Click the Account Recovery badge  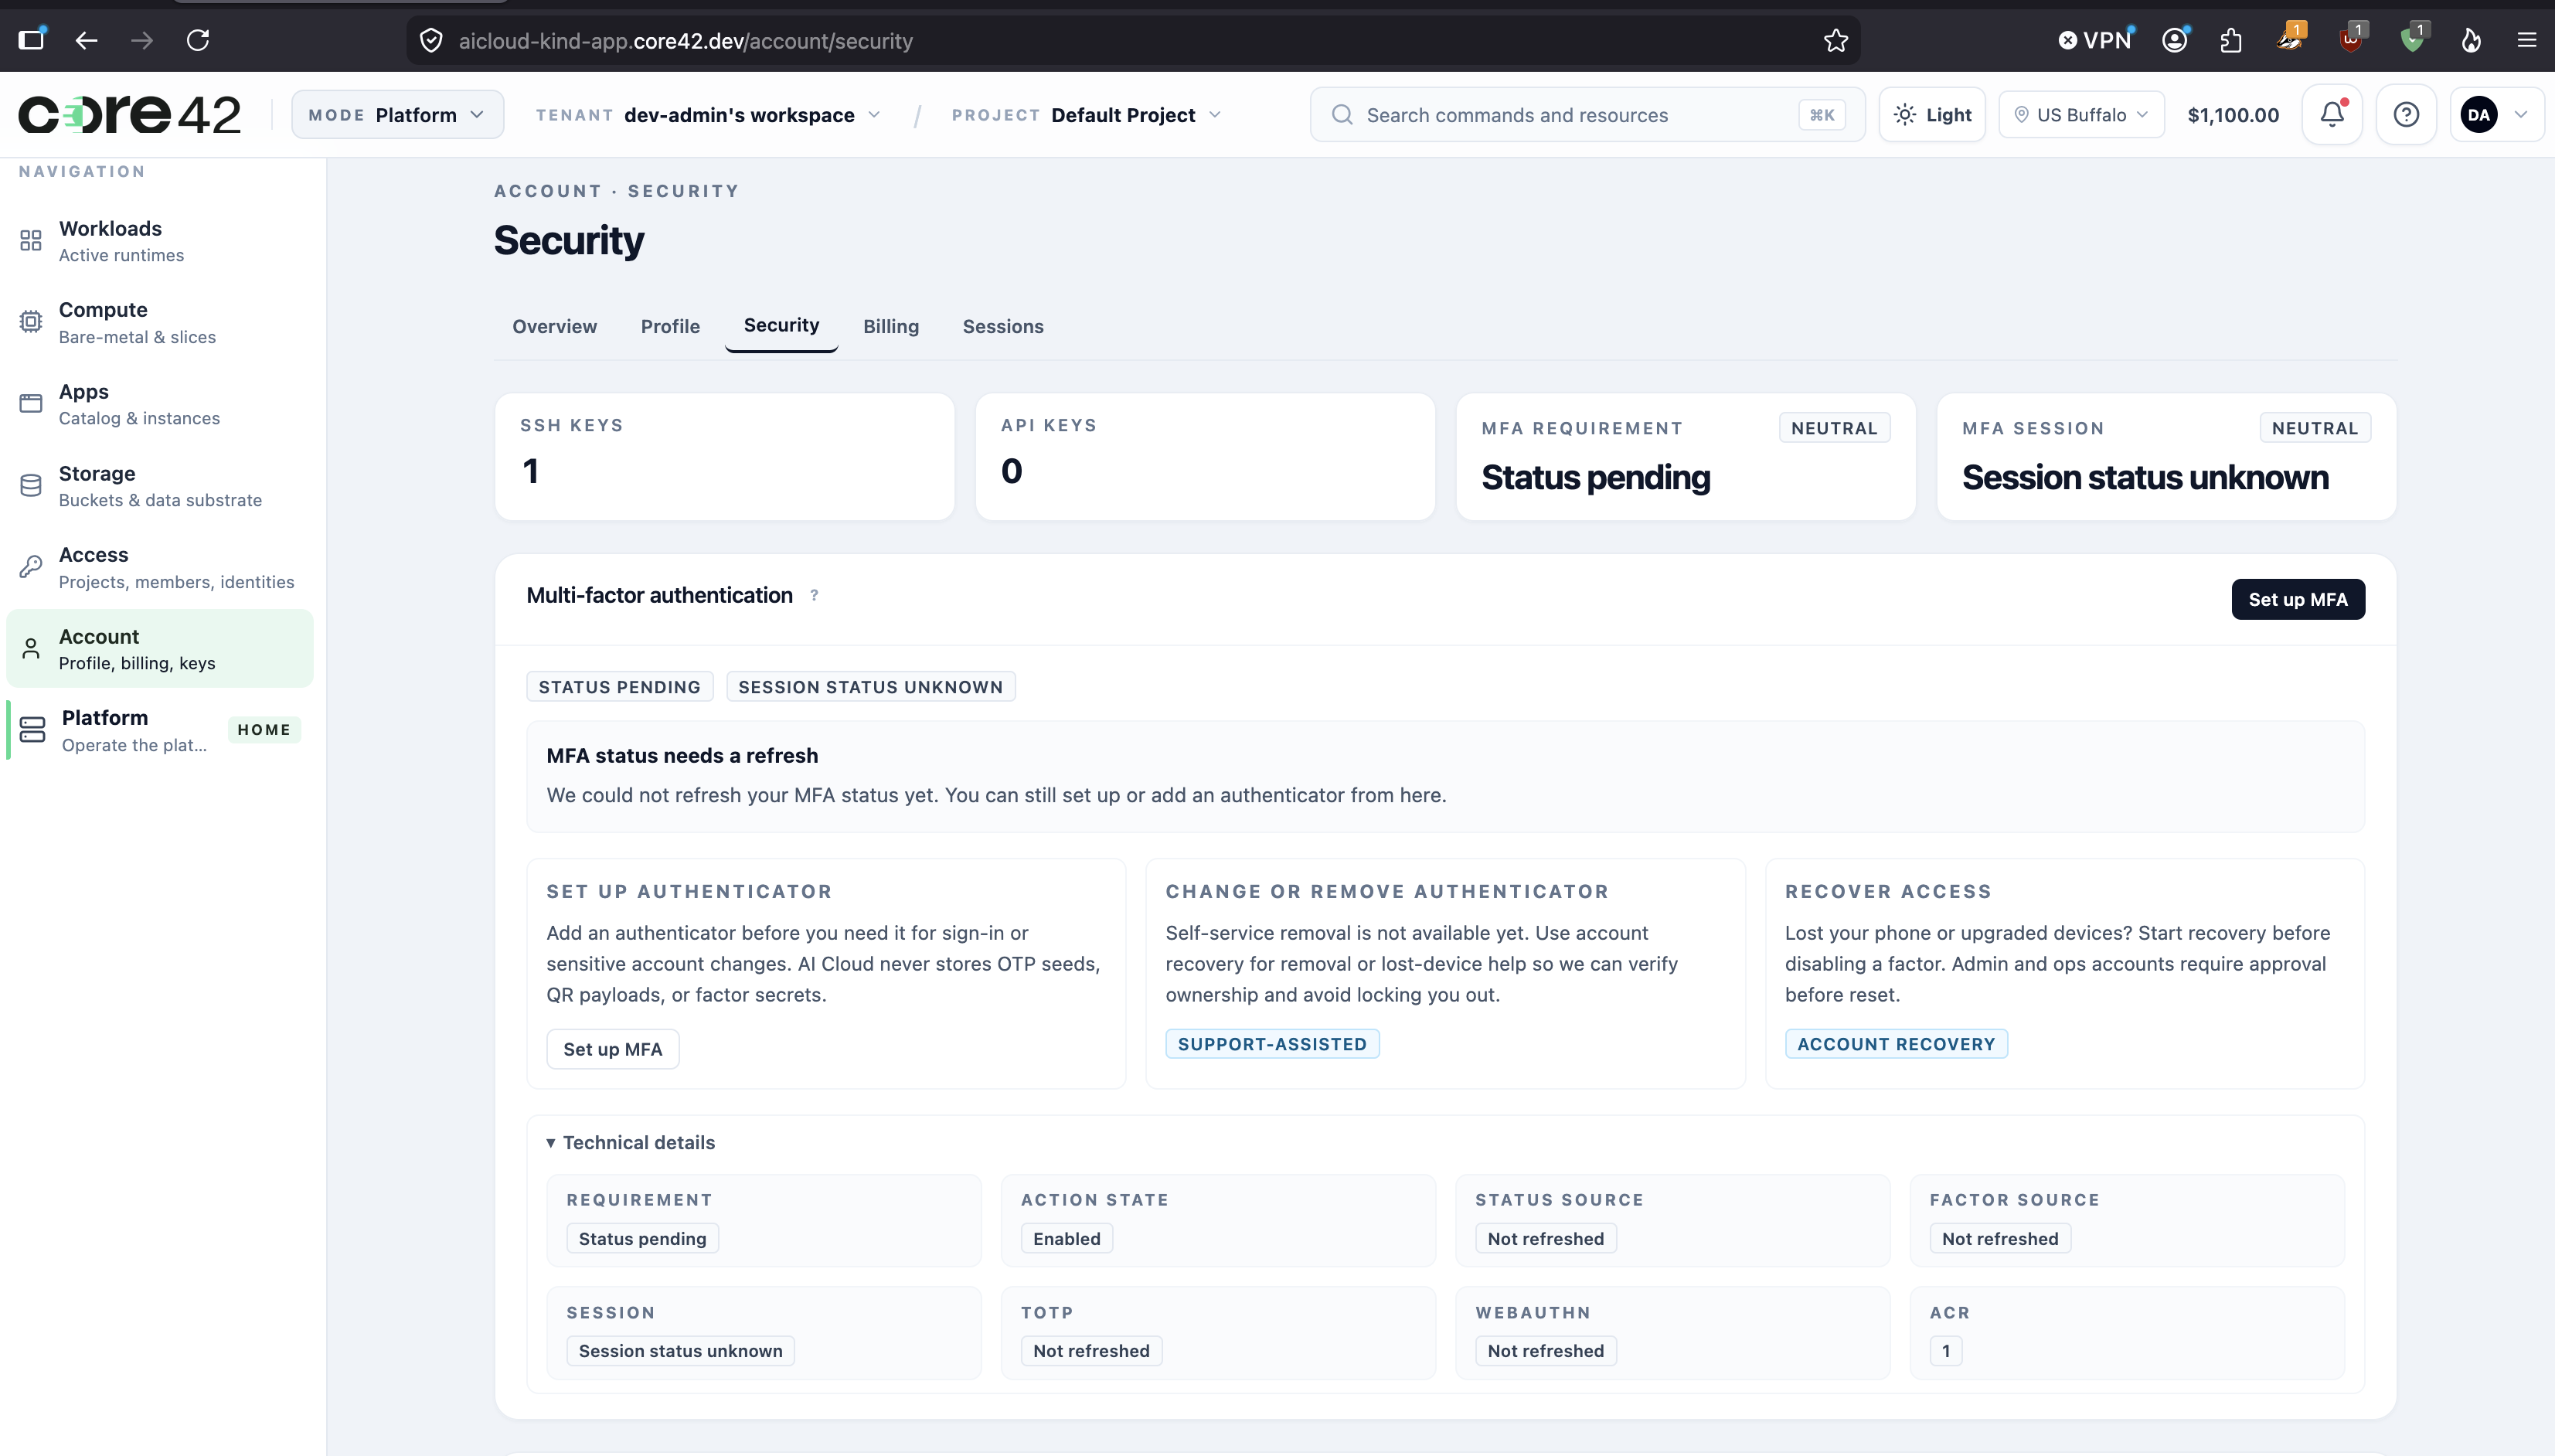click(x=1895, y=1044)
